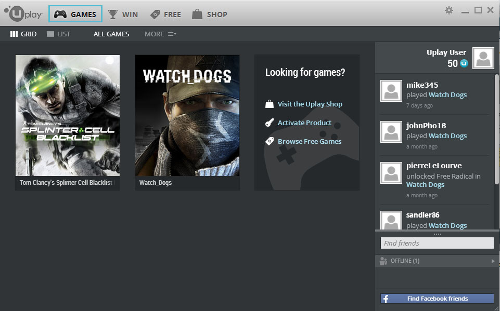Click the feed panel resize handle dots
Image resolution: width=500 pixels, height=311 pixels.
coord(438,234)
